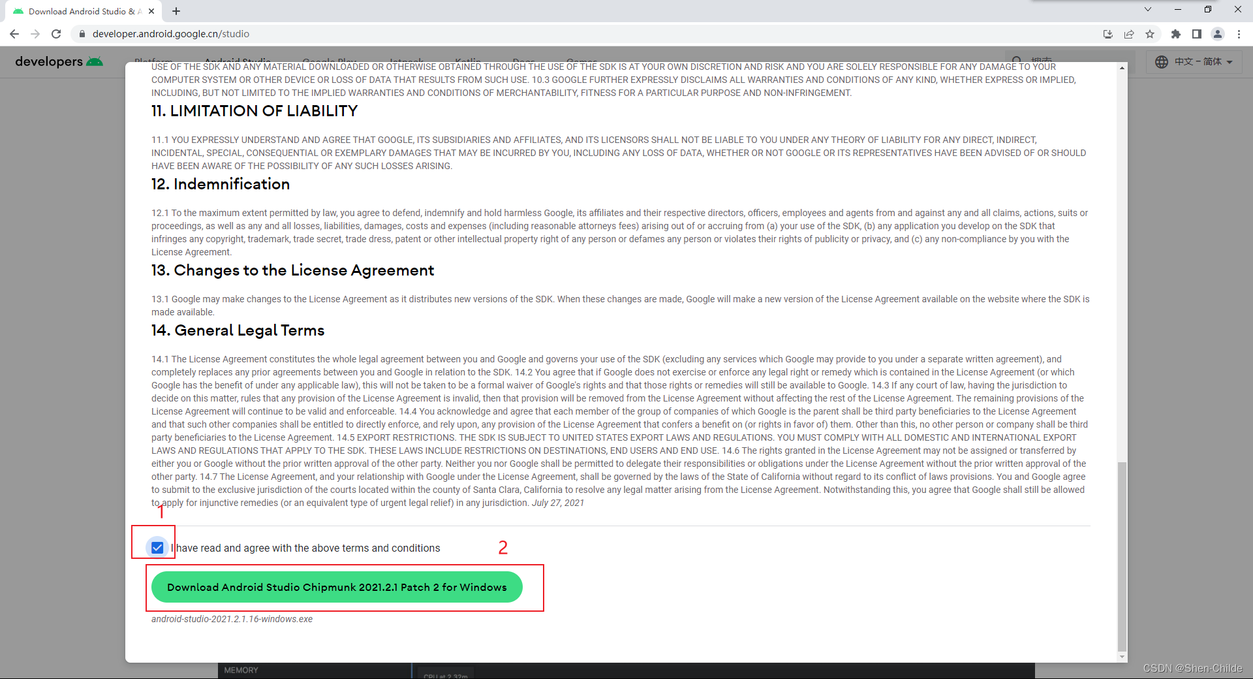Open the Chrome profile avatar
The width and height of the screenshot is (1253, 679).
click(1218, 34)
